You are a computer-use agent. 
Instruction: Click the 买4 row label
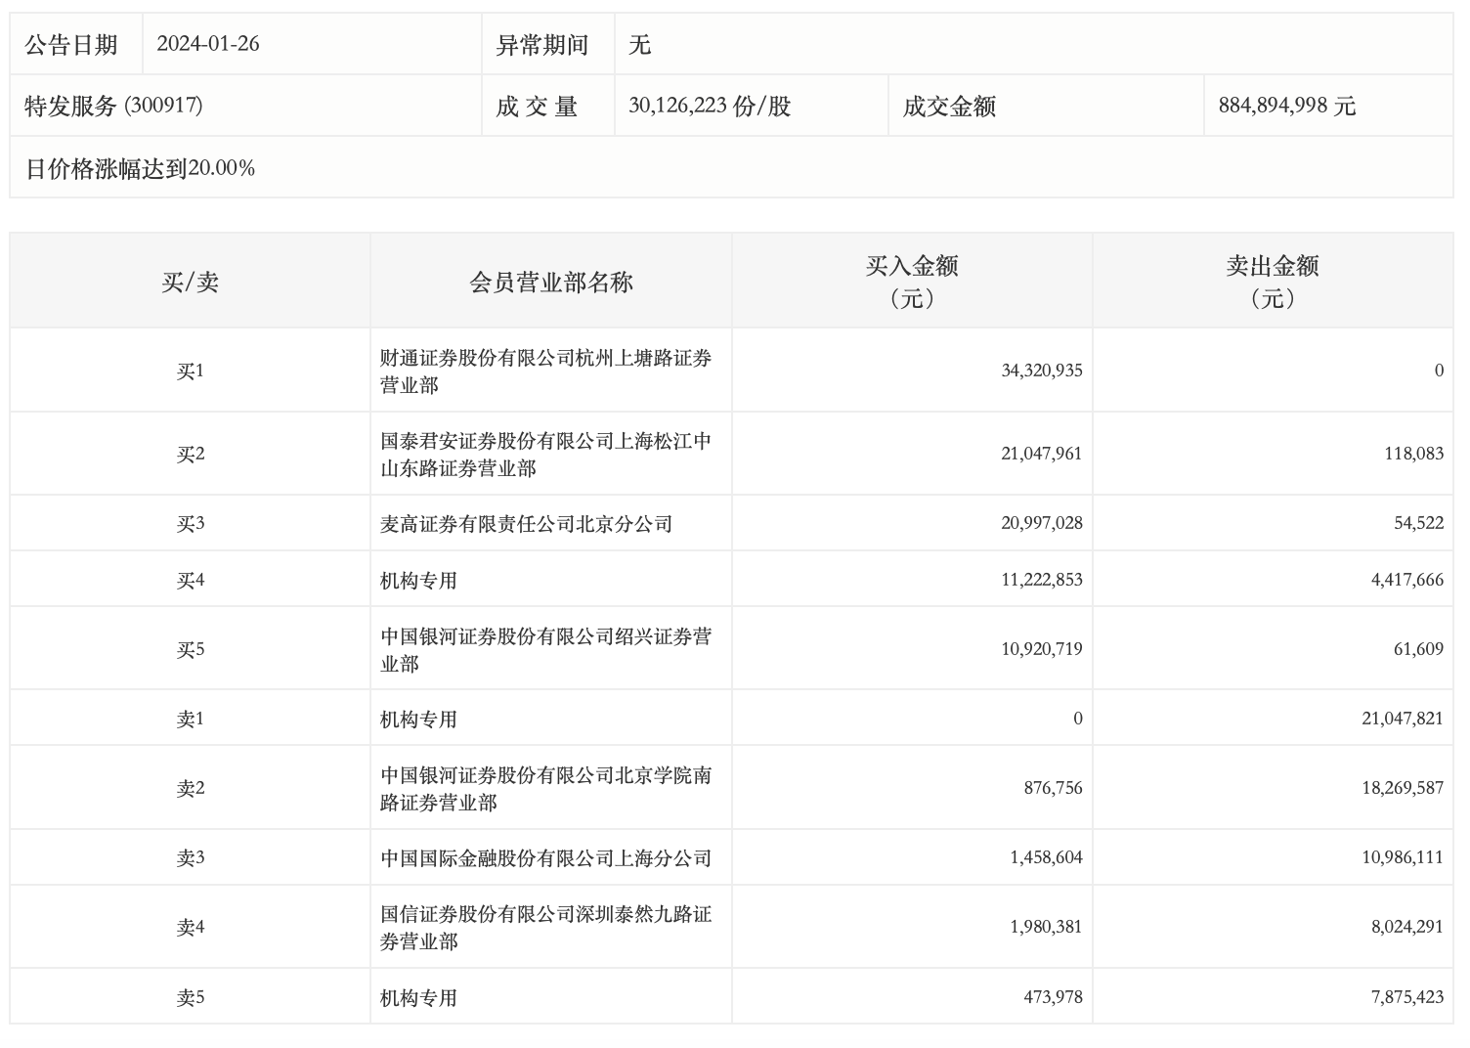click(x=190, y=580)
